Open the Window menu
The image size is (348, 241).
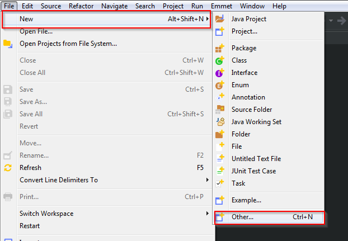[x=252, y=6]
